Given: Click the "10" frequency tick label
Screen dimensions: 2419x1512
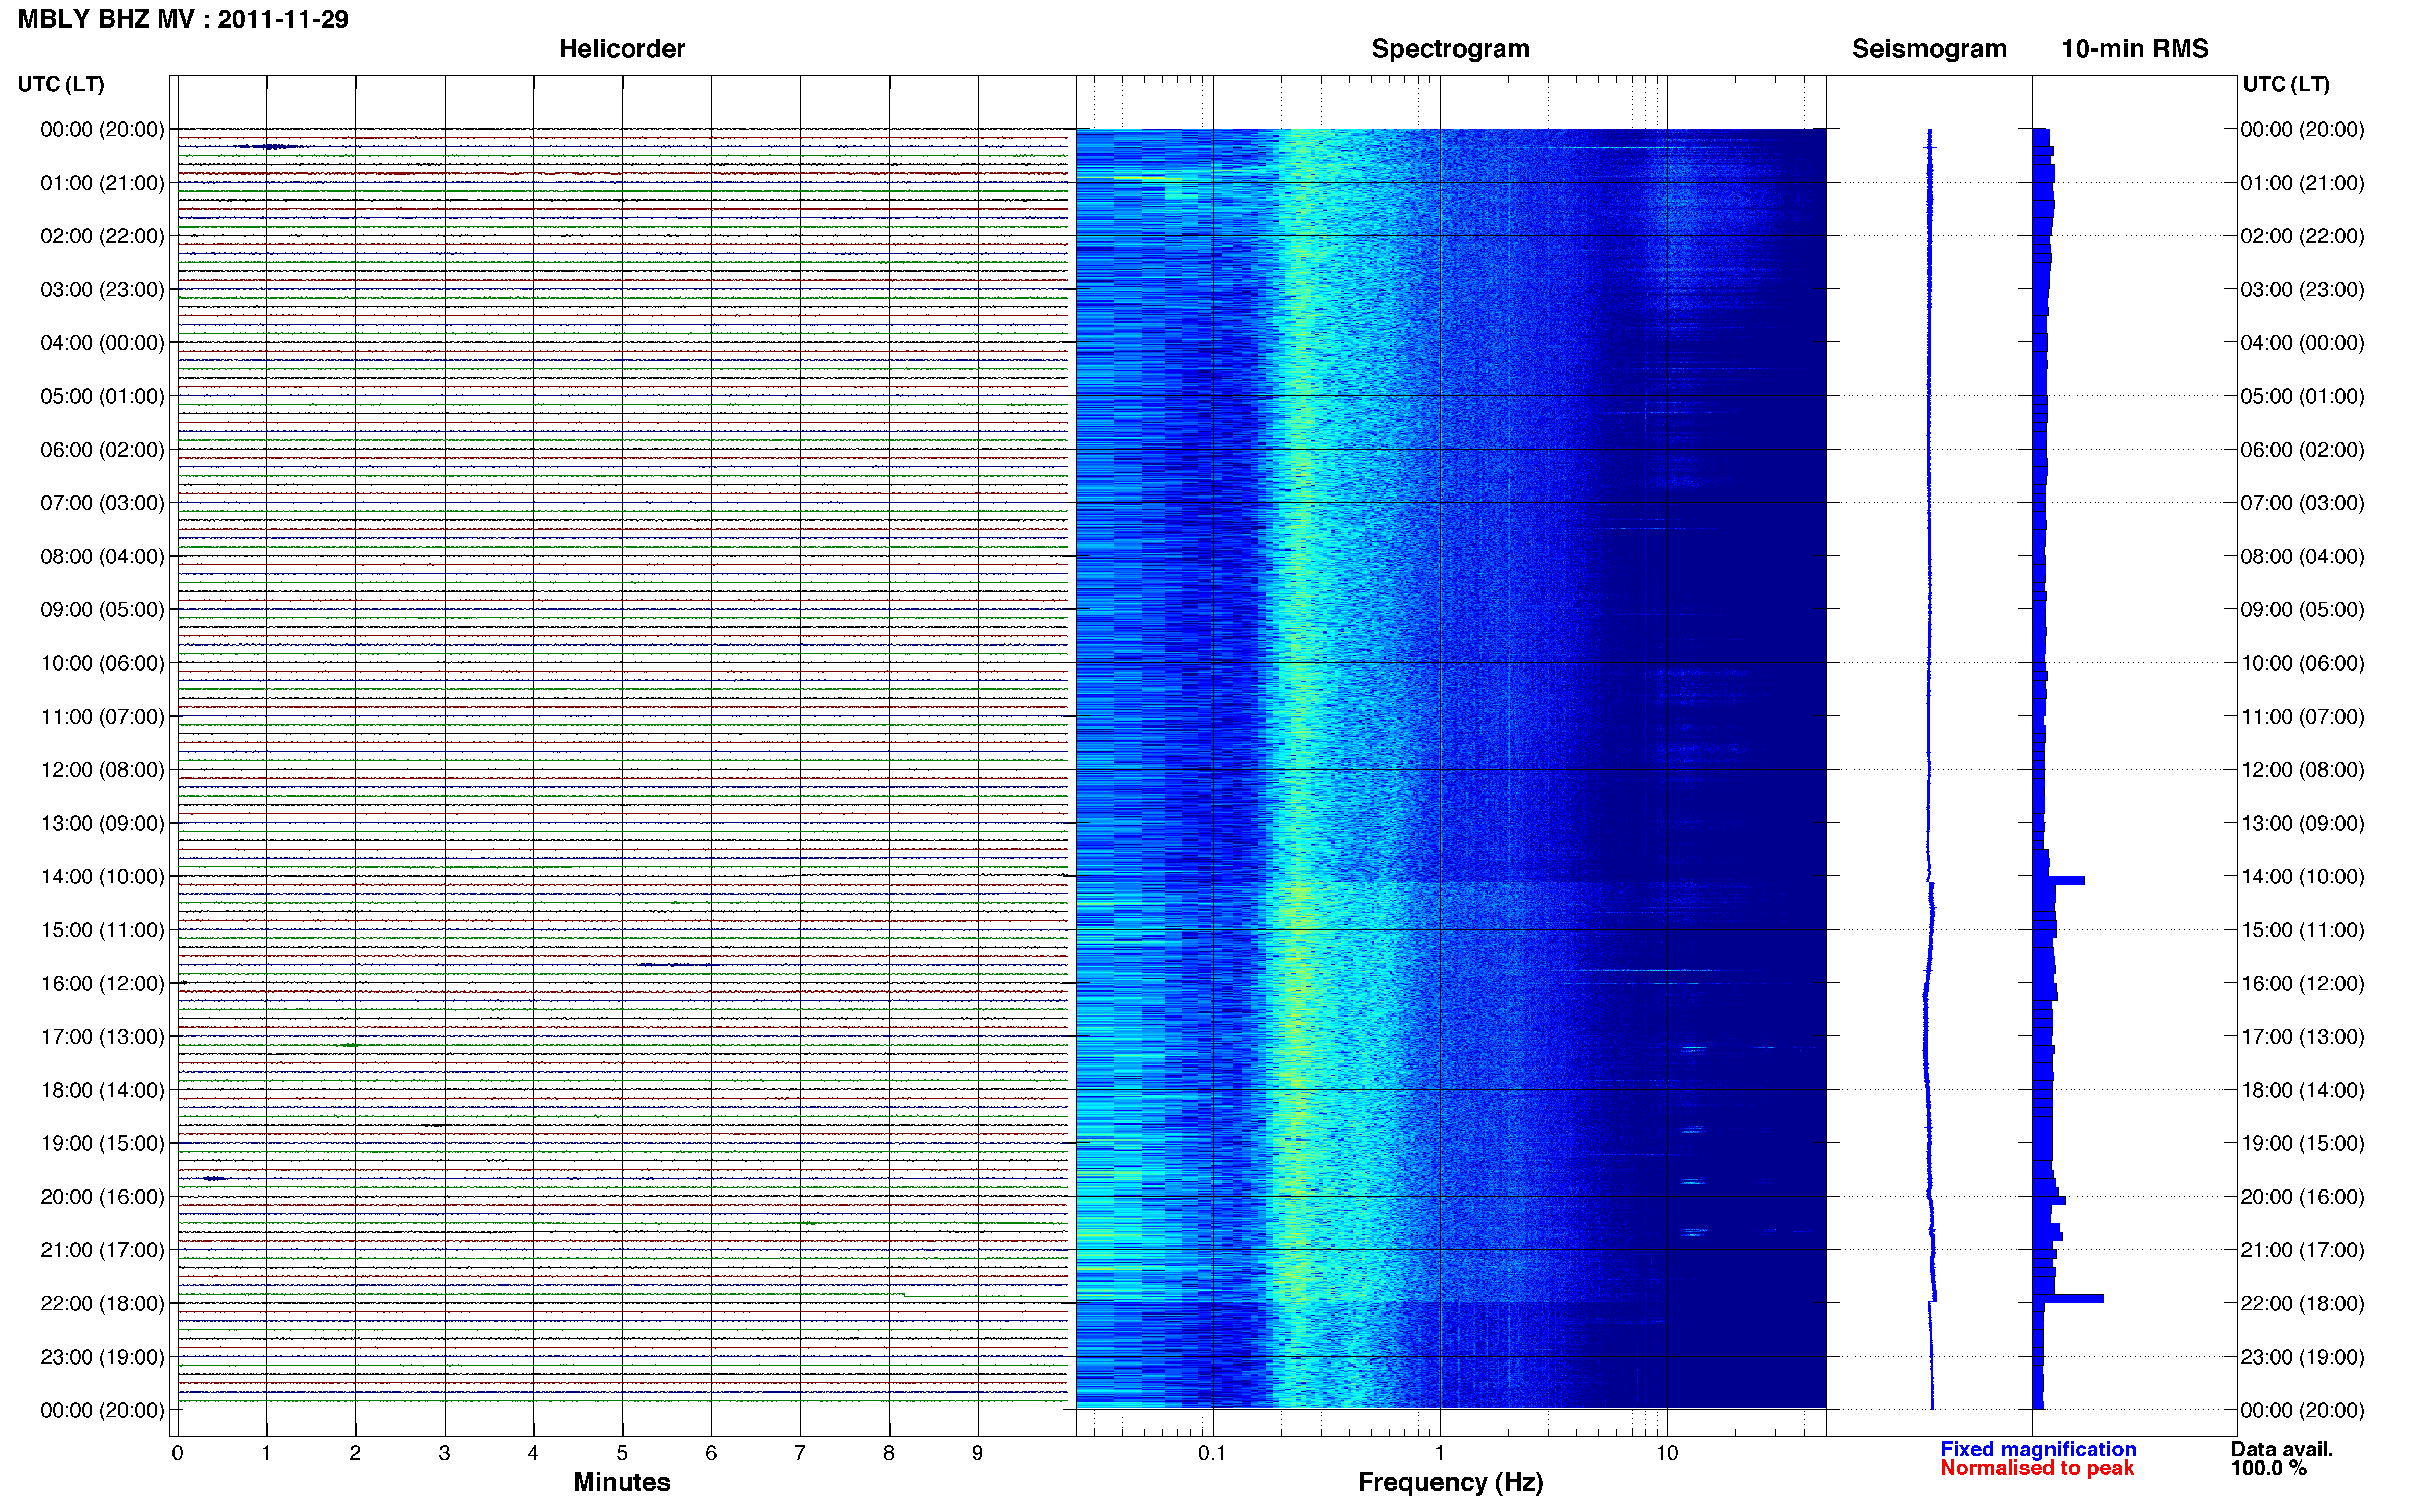Looking at the screenshot, I should pos(1666,1453).
